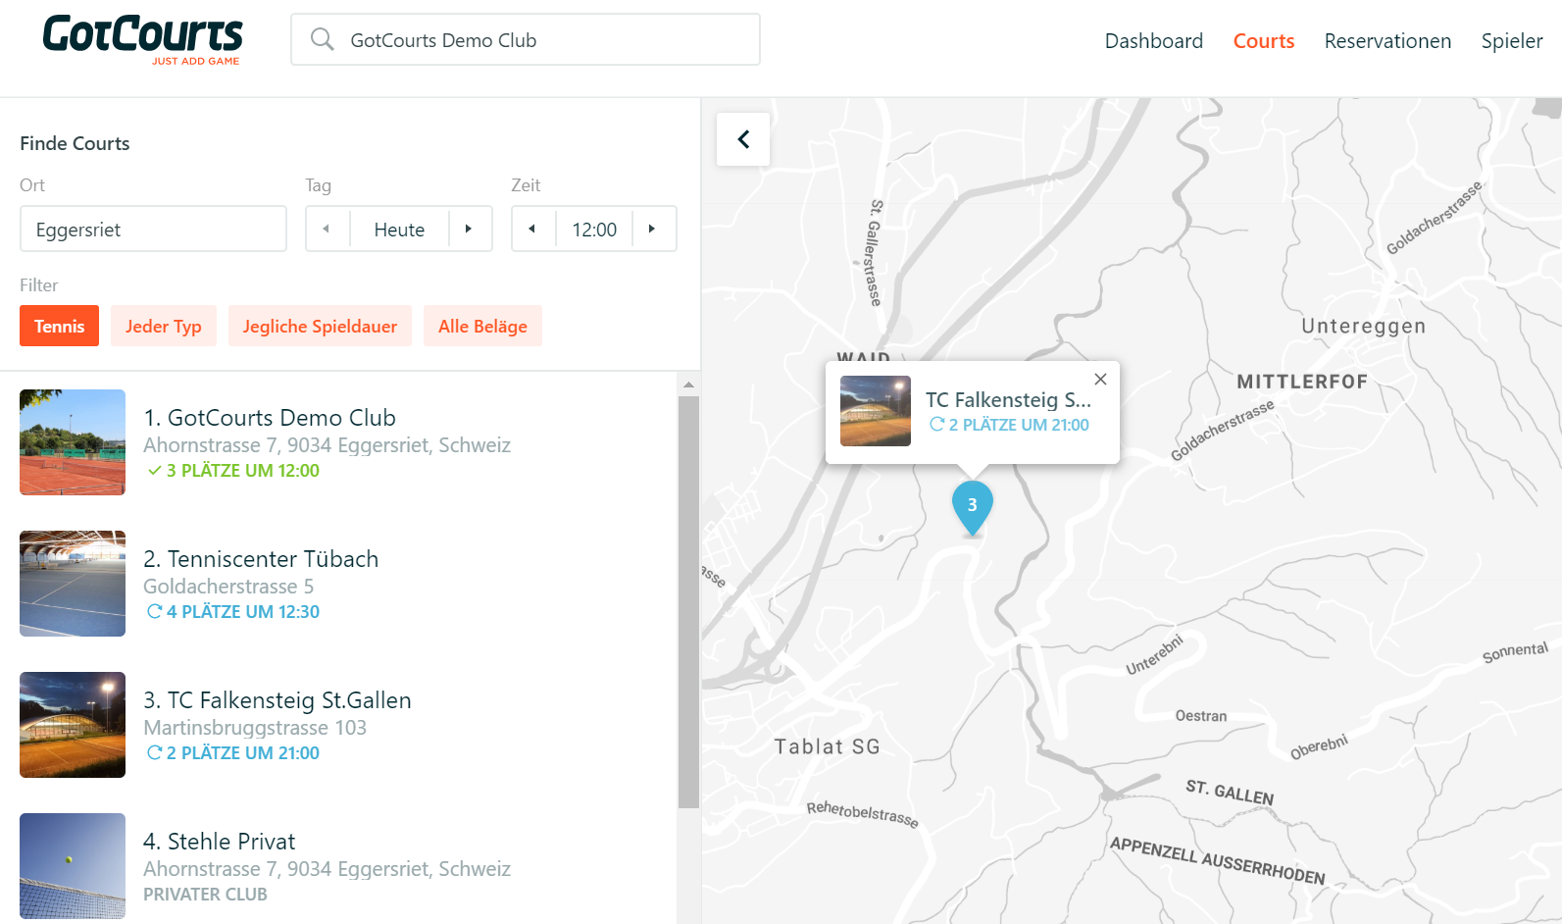This screenshot has width=1562, height=924.
Task: Click the search magnifier icon
Action: pos(322,39)
